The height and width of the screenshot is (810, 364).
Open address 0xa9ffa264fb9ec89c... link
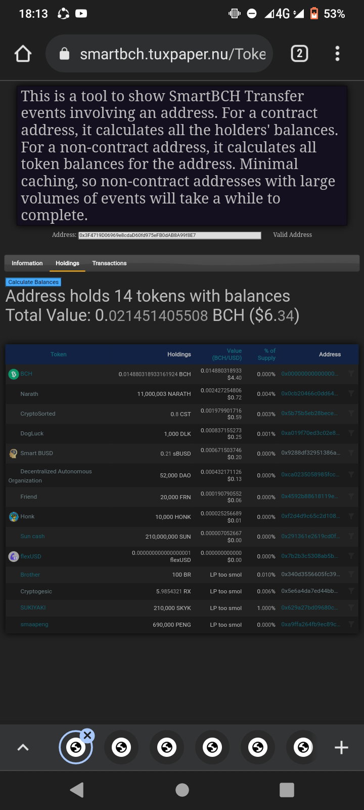tap(310, 624)
